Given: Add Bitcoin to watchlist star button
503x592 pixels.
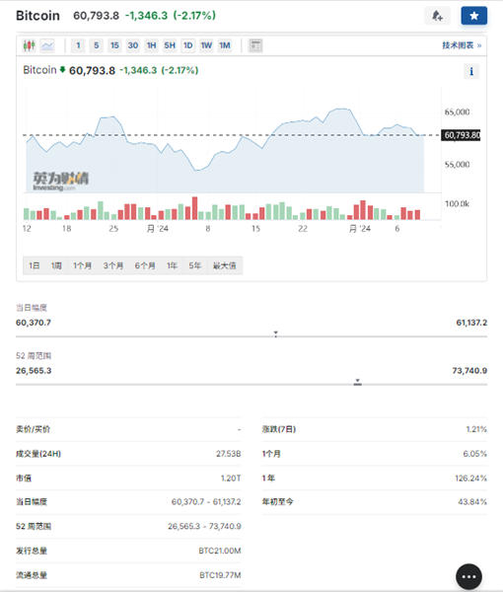Looking at the screenshot, I should (x=474, y=16).
